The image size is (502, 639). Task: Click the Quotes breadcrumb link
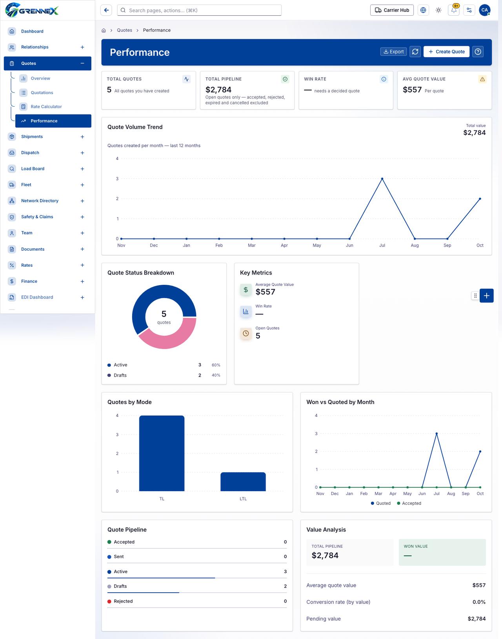124,30
